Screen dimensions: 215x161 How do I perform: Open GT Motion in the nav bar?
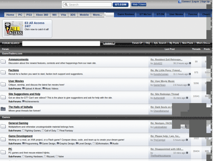point(145,14)
